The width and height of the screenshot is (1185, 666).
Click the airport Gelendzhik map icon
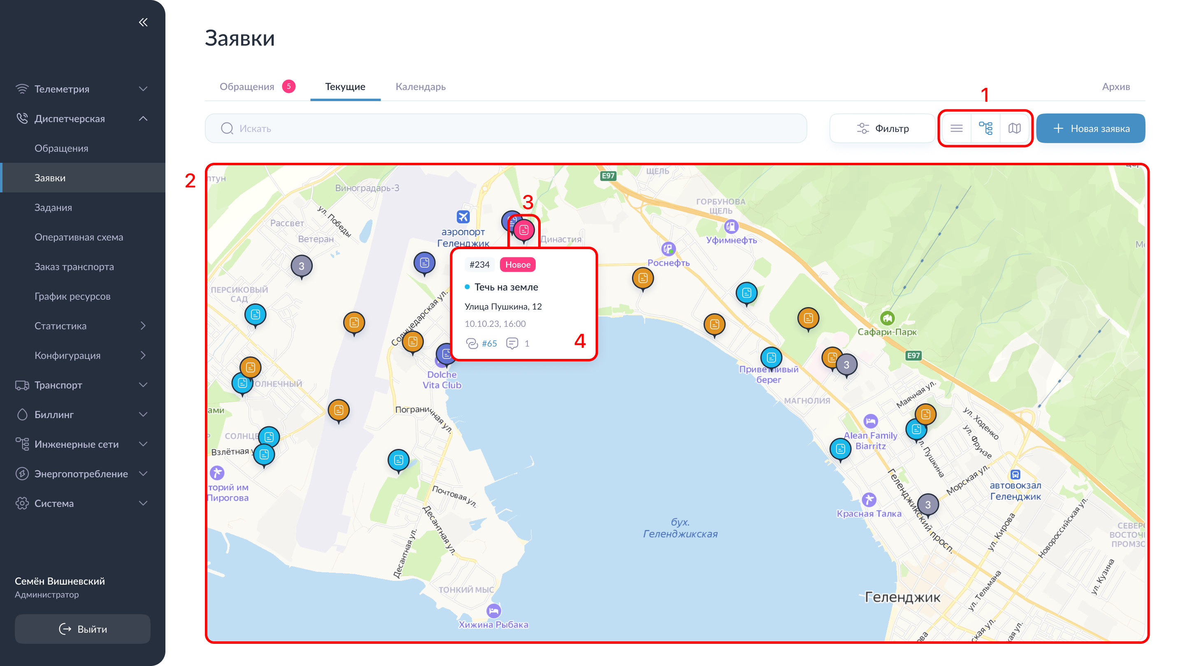463,217
